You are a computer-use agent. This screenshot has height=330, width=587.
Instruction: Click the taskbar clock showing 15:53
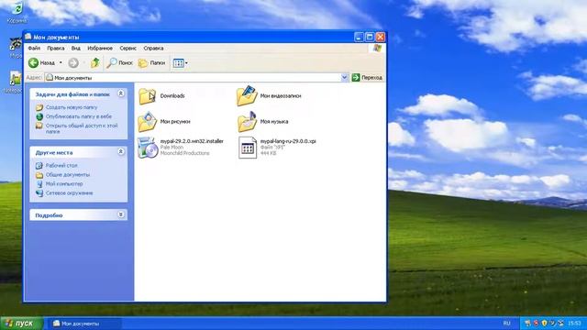click(x=574, y=324)
